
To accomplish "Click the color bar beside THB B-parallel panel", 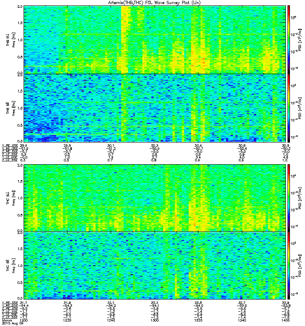I will point(289,108).
